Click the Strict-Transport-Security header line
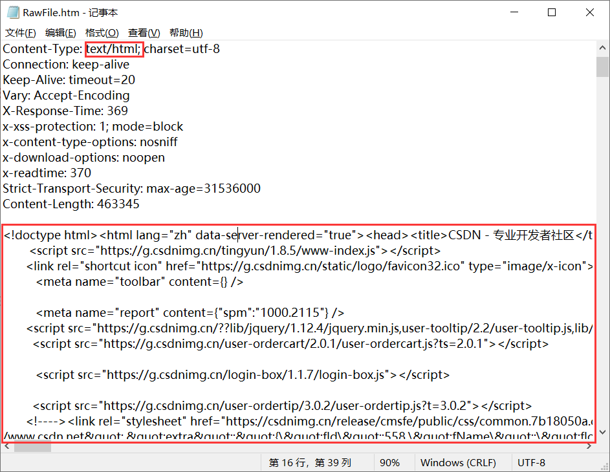This screenshot has height=472, width=610. click(x=131, y=189)
